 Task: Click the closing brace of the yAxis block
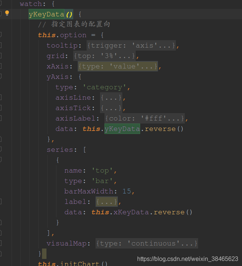click(x=49, y=139)
